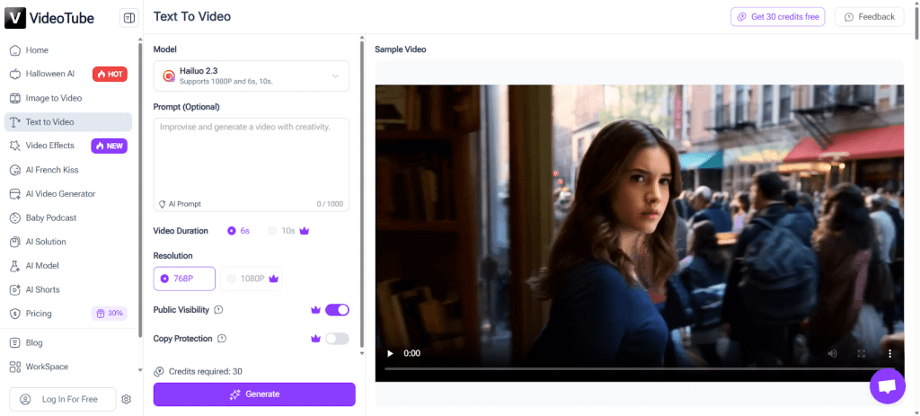Go to the Video Effects page
The image size is (920, 416).
(x=50, y=146)
